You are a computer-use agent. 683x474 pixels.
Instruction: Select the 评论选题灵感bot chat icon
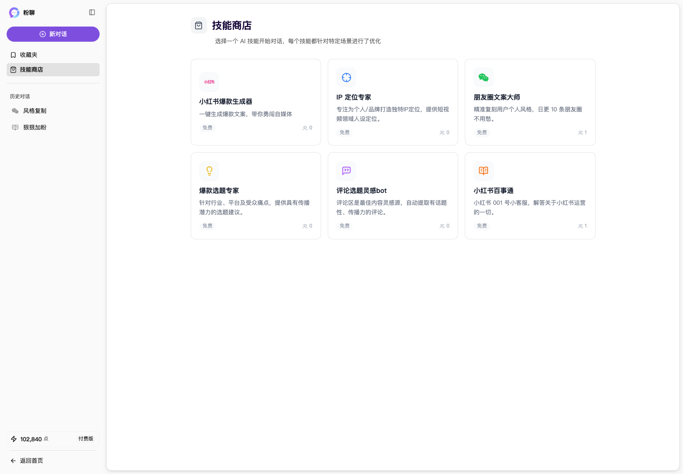coord(346,171)
